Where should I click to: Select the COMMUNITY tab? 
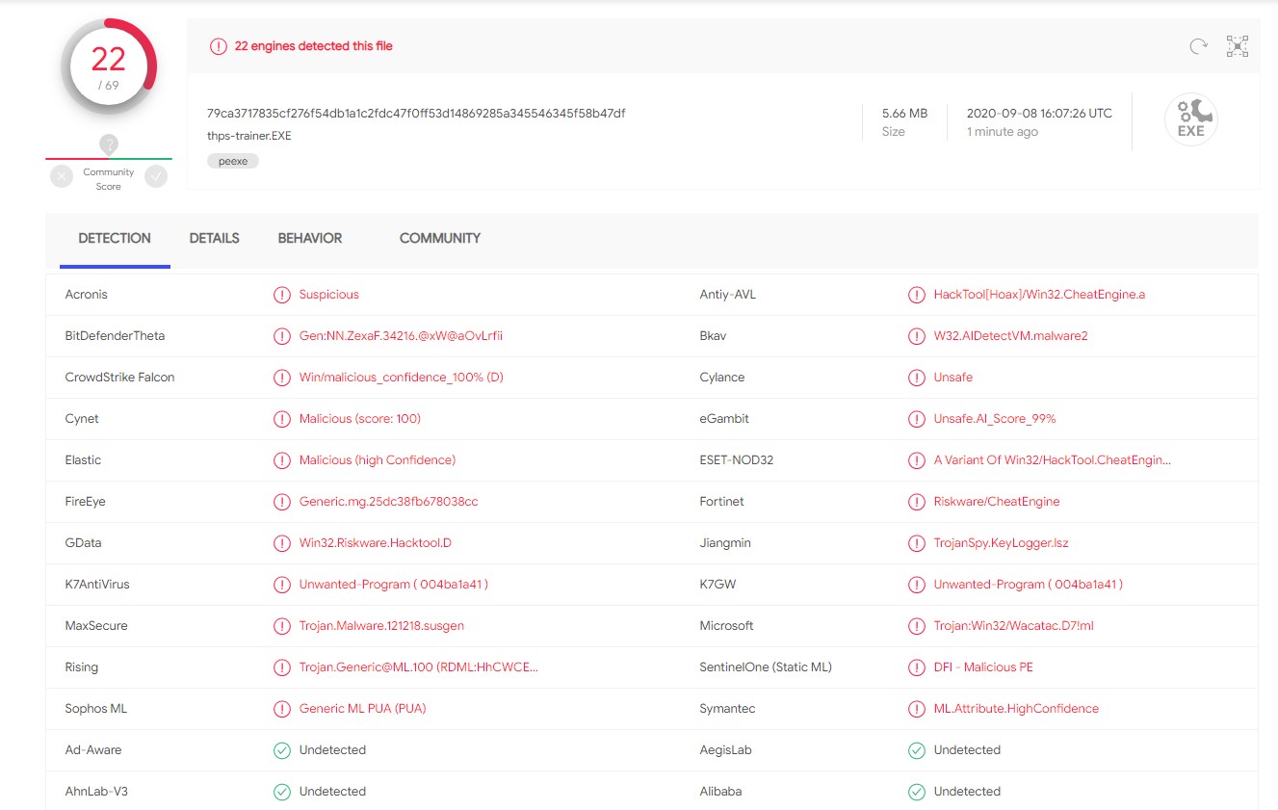click(x=439, y=238)
